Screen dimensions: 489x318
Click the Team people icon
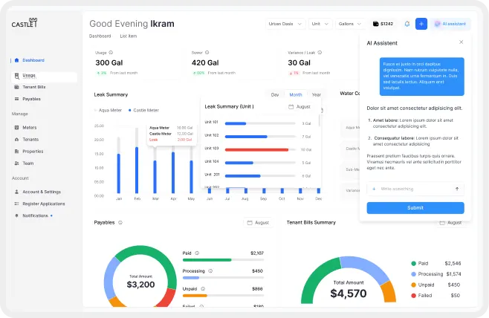17,163
